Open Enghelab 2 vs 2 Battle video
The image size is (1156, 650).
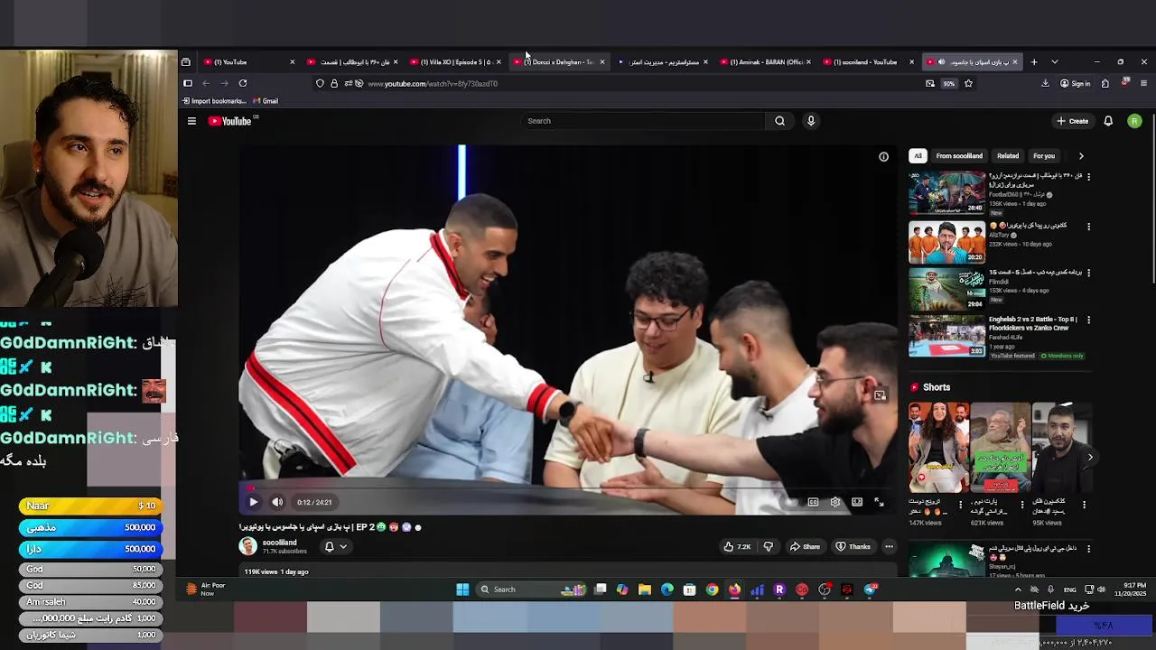[x=946, y=335]
